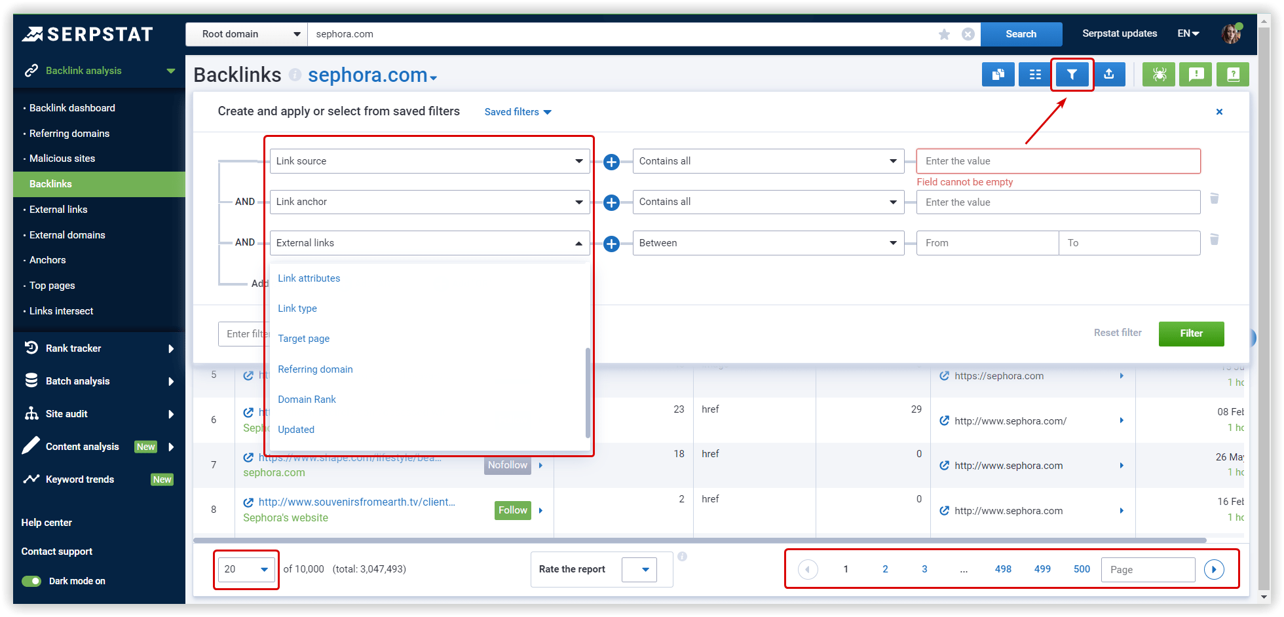Click the Reset filter link
The width and height of the screenshot is (1284, 617).
(1118, 333)
